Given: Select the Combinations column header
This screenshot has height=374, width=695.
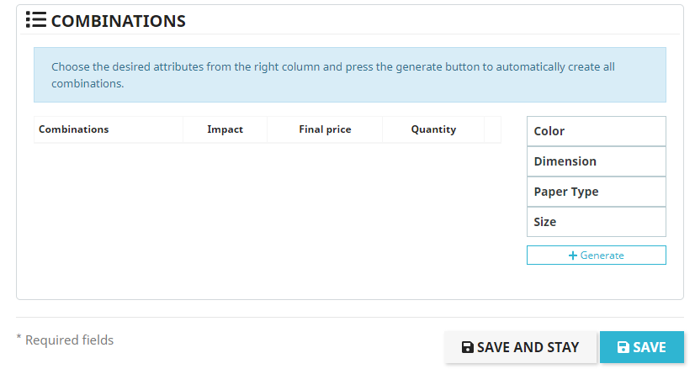Looking at the screenshot, I should 74,129.
